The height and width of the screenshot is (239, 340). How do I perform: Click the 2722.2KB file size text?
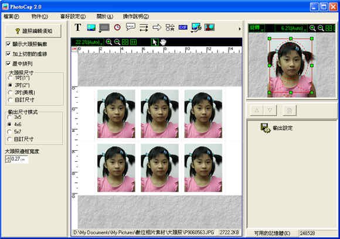229,233
